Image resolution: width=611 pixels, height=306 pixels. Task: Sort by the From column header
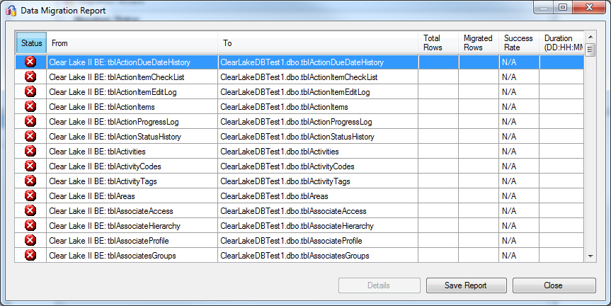pos(132,43)
